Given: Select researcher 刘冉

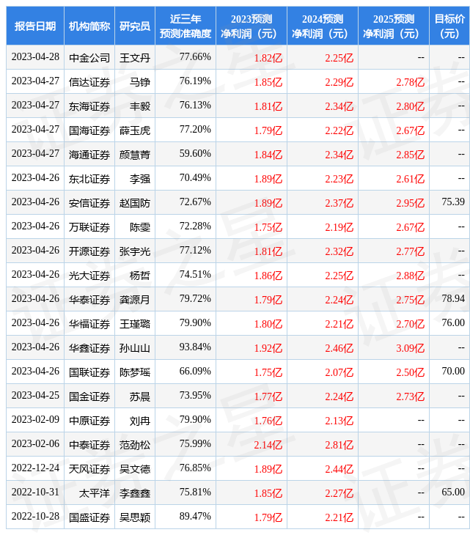Looking at the screenshot, I should [140, 421].
